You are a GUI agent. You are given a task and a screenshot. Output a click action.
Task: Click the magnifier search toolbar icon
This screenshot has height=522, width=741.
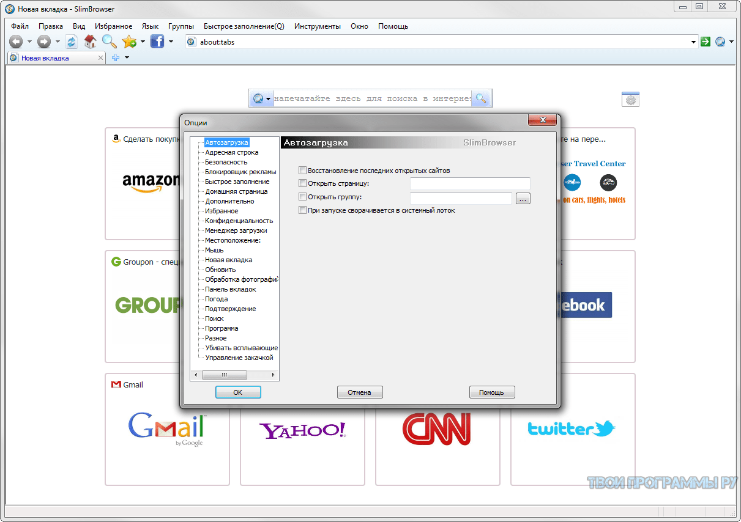(110, 42)
